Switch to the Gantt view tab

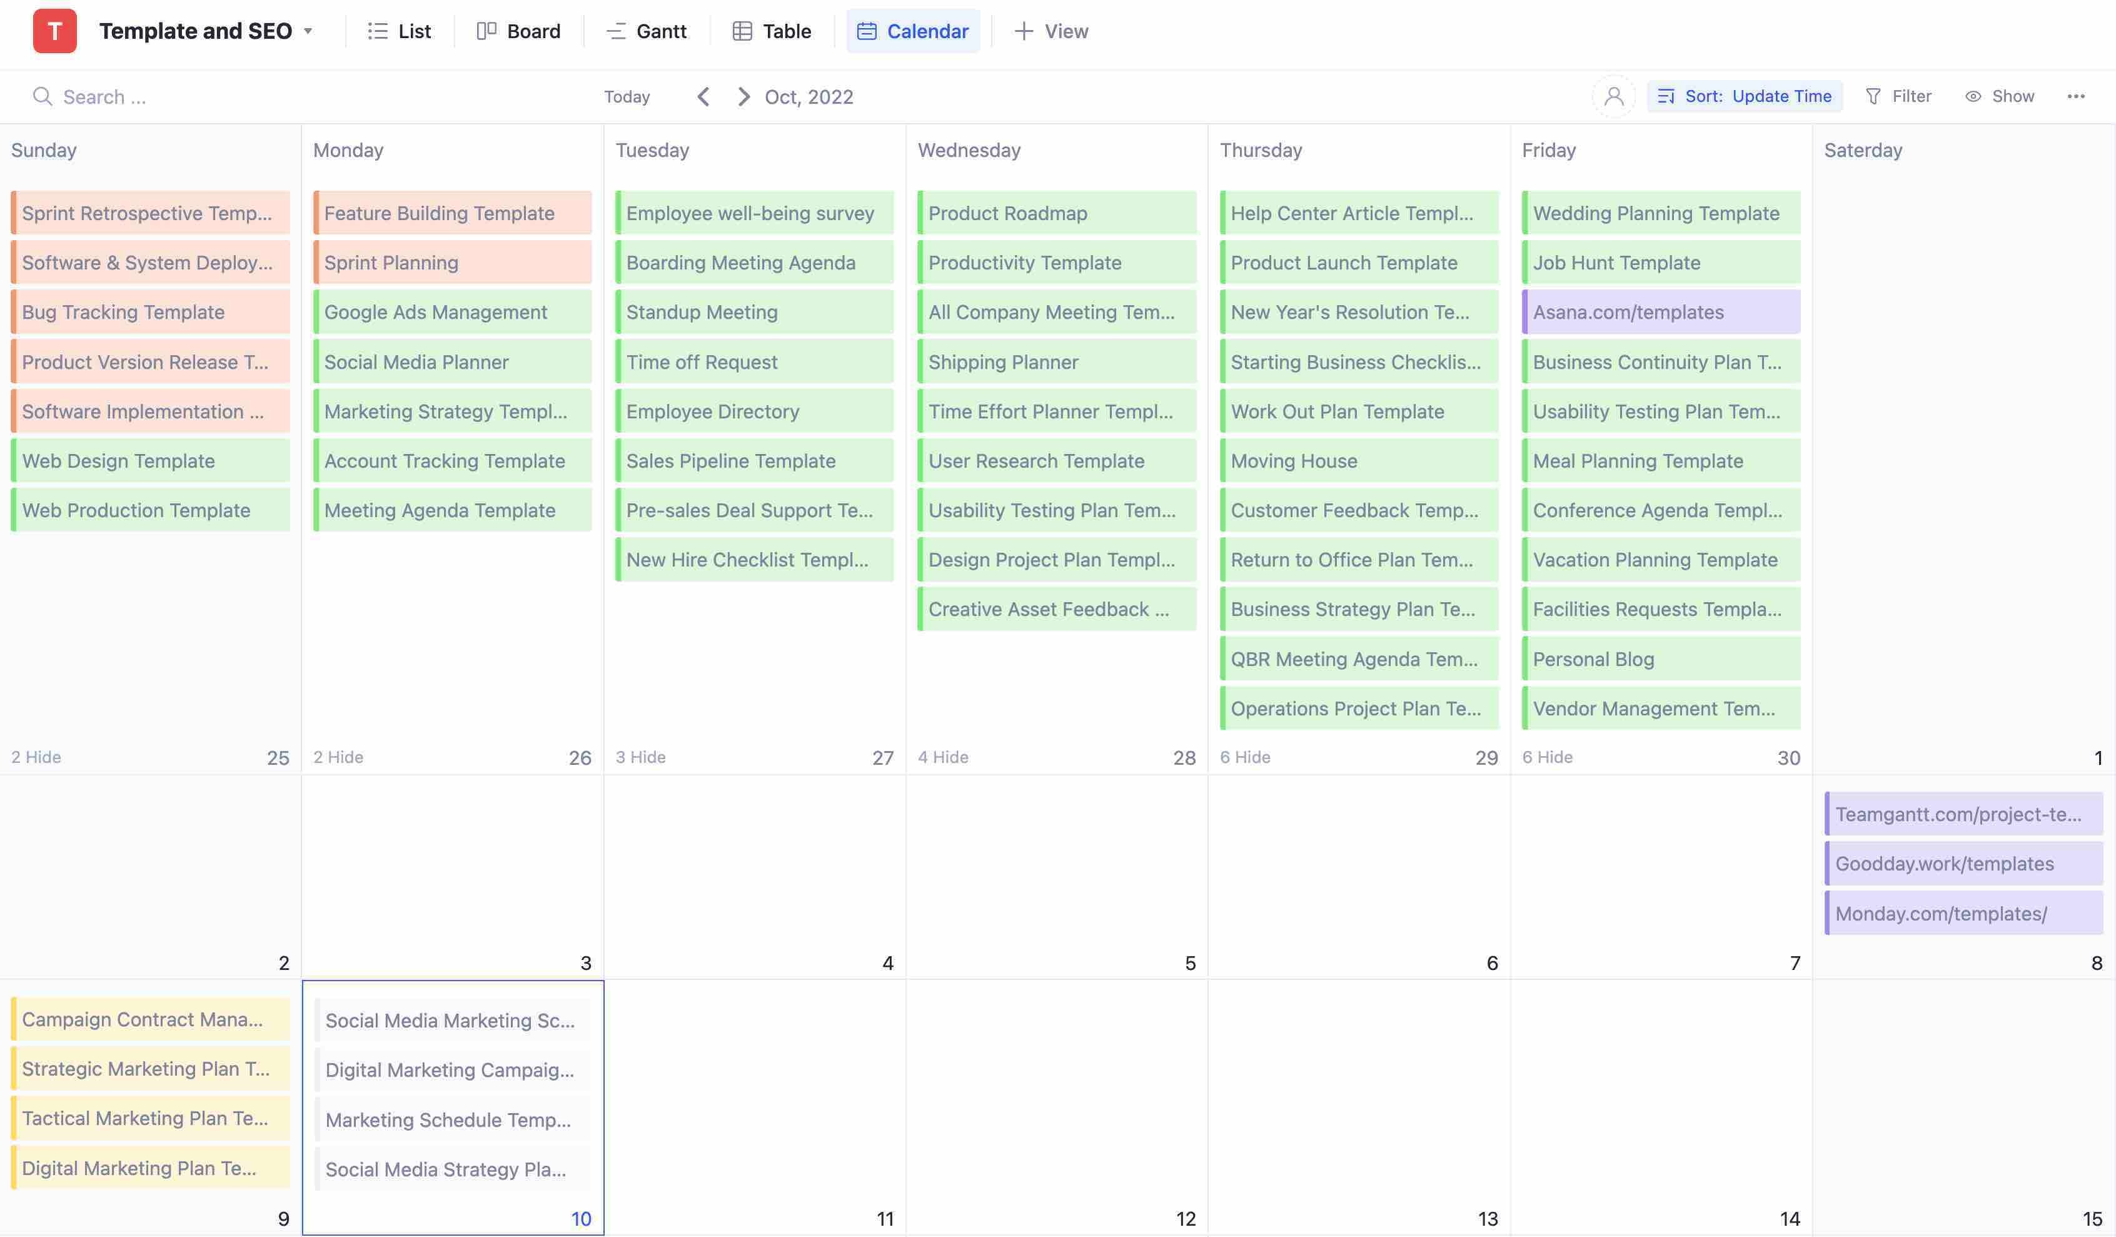646,31
